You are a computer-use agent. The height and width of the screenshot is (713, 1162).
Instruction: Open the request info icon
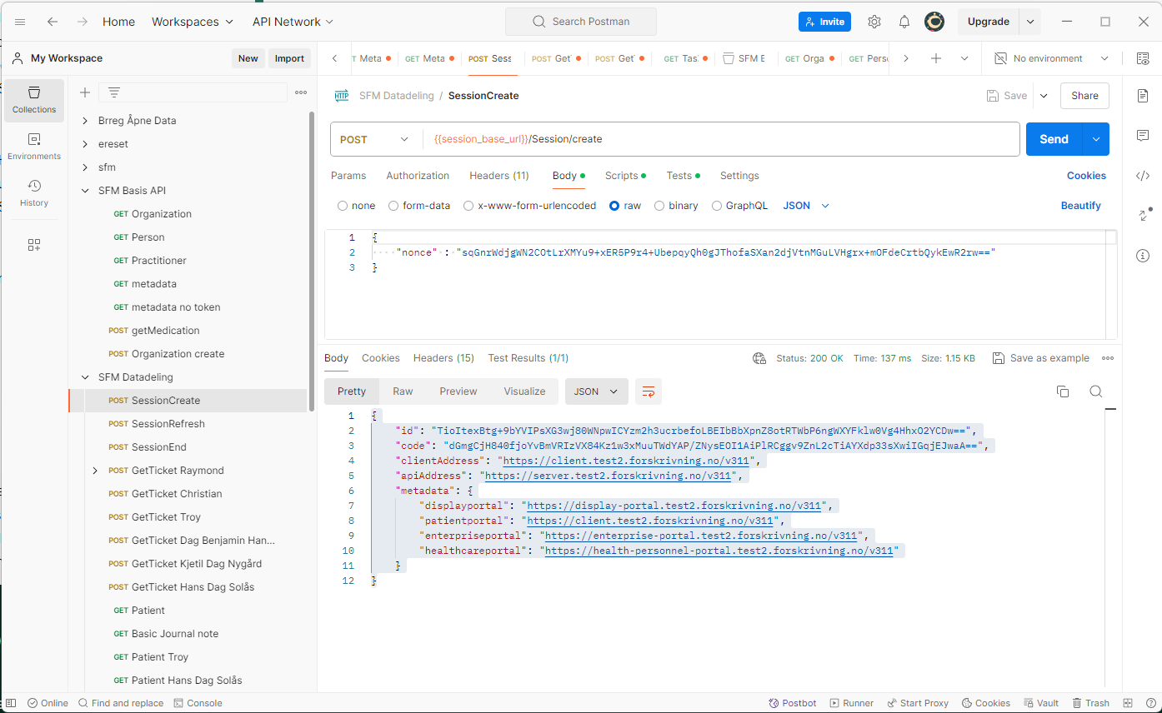click(1143, 256)
